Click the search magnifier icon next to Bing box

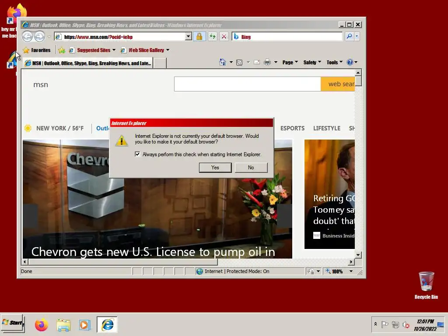349,36
